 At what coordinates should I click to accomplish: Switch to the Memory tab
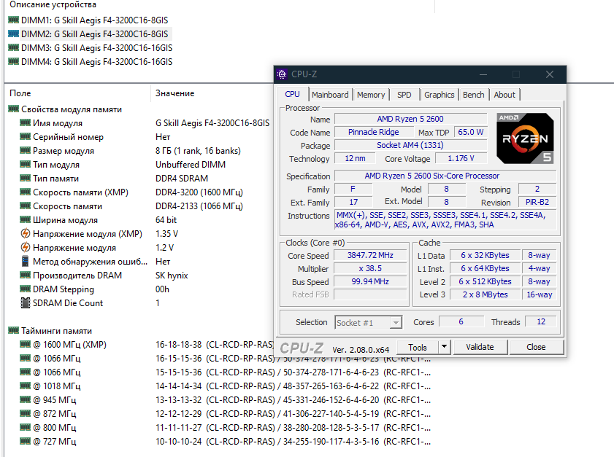pos(371,95)
